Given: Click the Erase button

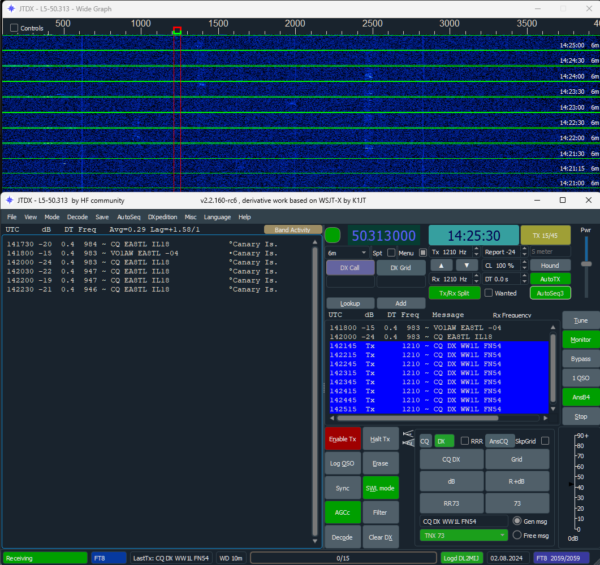Looking at the screenshot, I should click(380, 463).
